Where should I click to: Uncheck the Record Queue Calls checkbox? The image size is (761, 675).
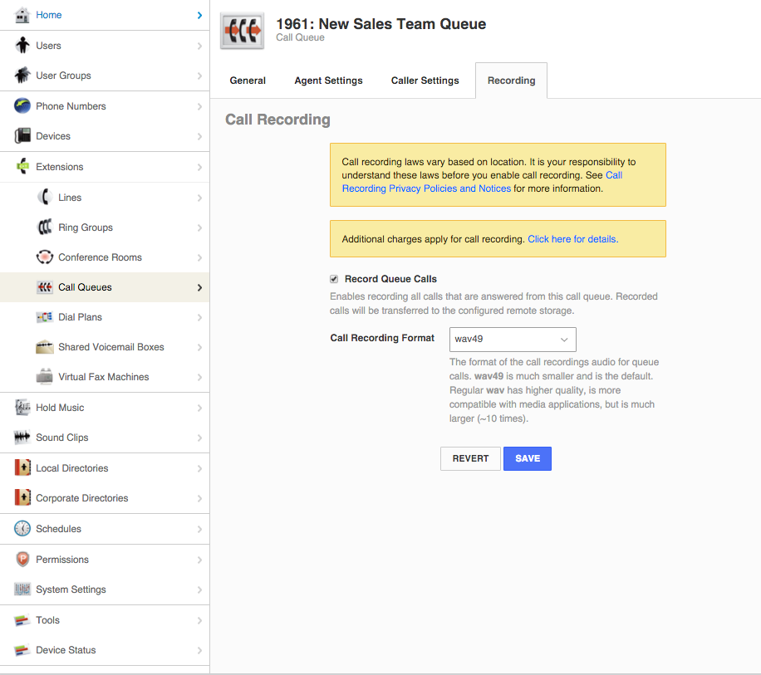click(x=334, y=279)
